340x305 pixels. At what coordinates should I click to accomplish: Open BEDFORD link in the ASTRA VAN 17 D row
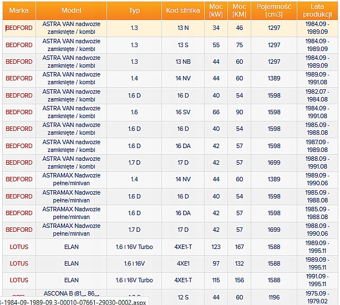coord(19,162)
